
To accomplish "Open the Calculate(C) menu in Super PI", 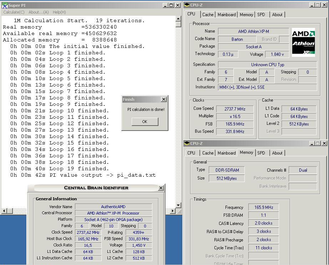I will tap(14, 12).
